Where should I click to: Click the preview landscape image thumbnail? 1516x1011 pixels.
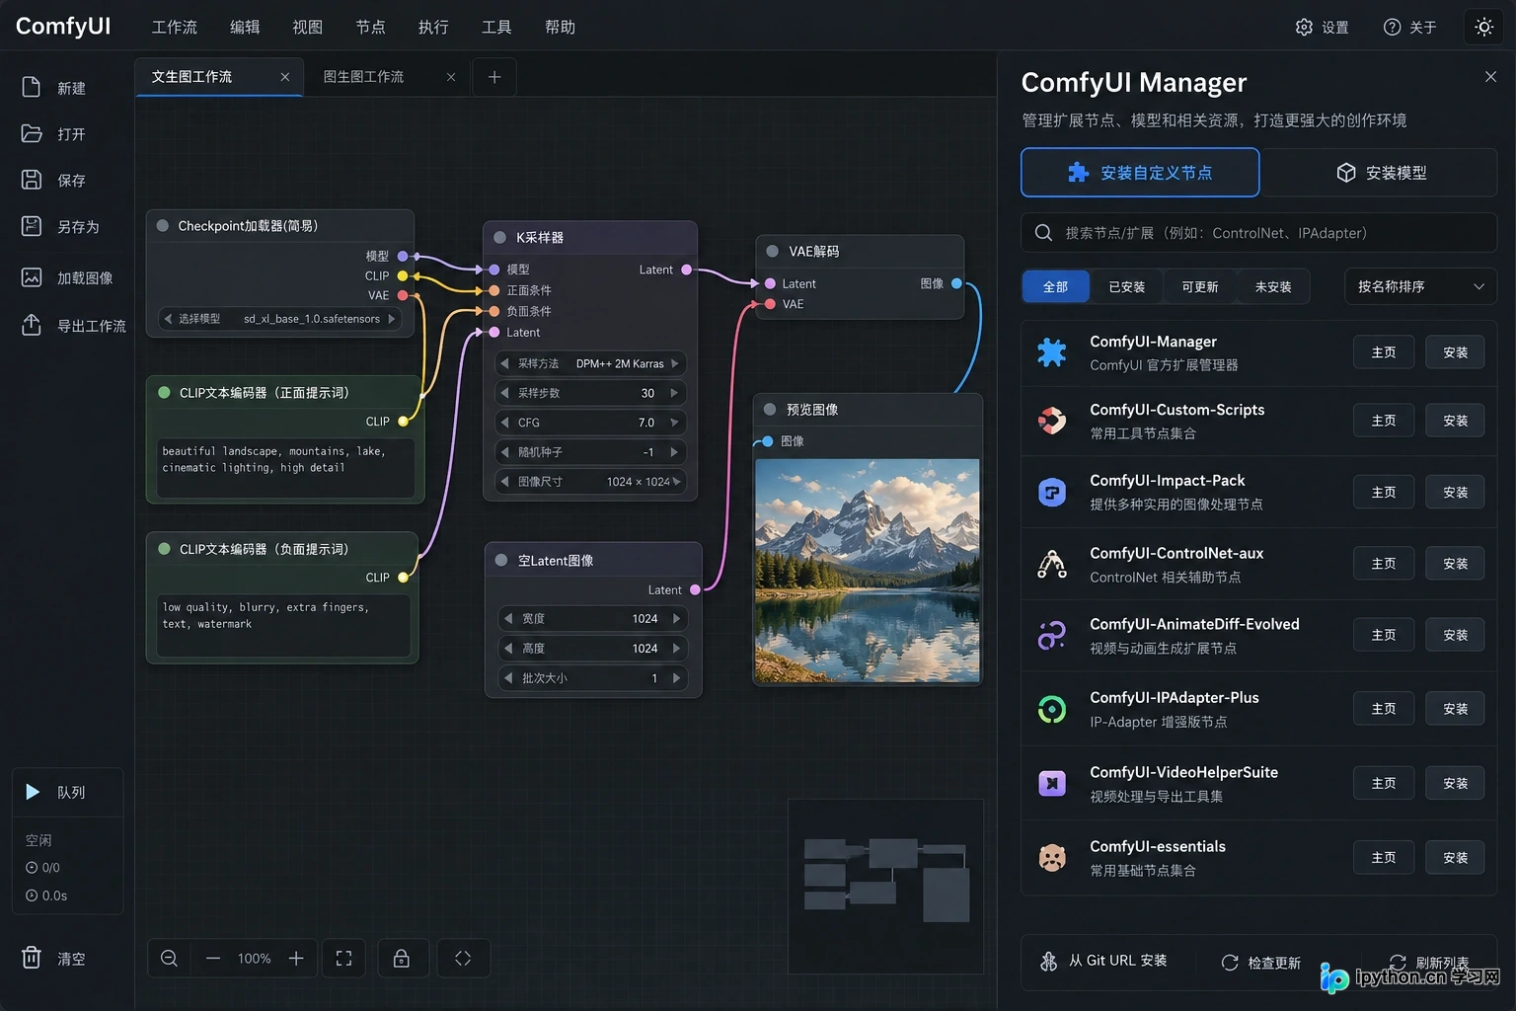coord(868,570)
